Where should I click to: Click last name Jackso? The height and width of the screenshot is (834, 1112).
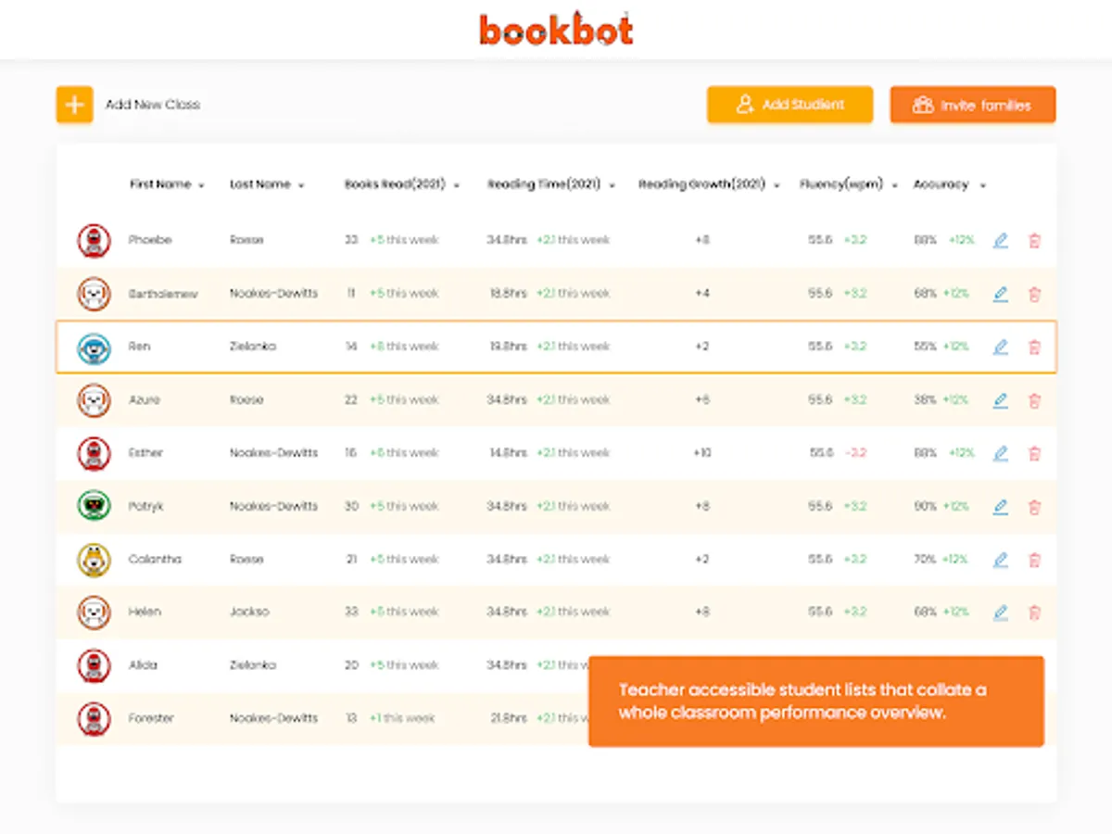[x=249, y=613]
